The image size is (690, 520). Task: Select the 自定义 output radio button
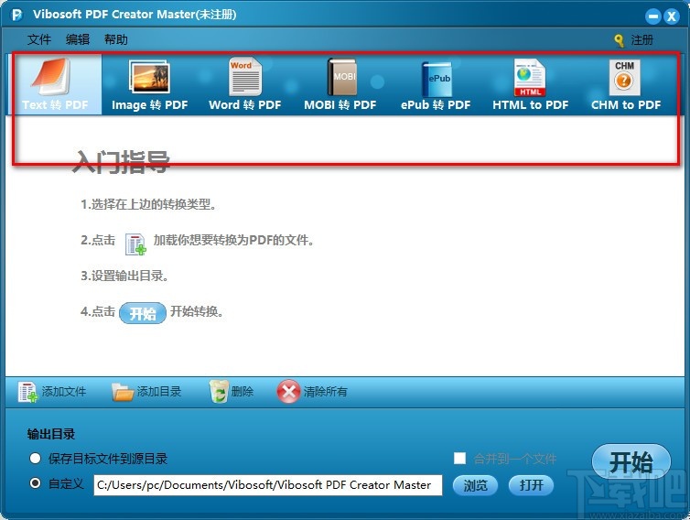(x=35, y=483)
